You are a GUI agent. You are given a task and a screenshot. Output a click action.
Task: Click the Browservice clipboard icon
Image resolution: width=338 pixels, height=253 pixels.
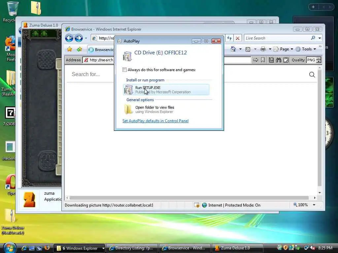coord(286,60)
